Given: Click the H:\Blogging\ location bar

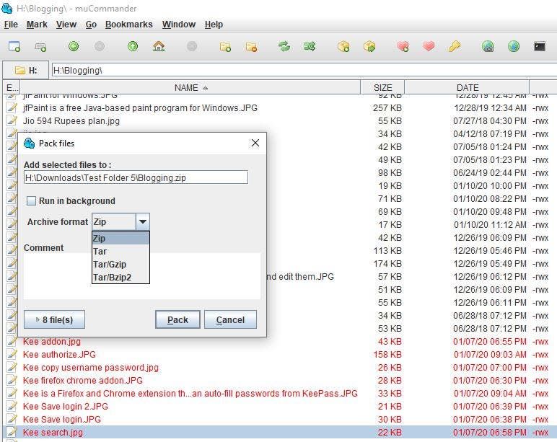Looking at the screenshot, I should (304, 70).
